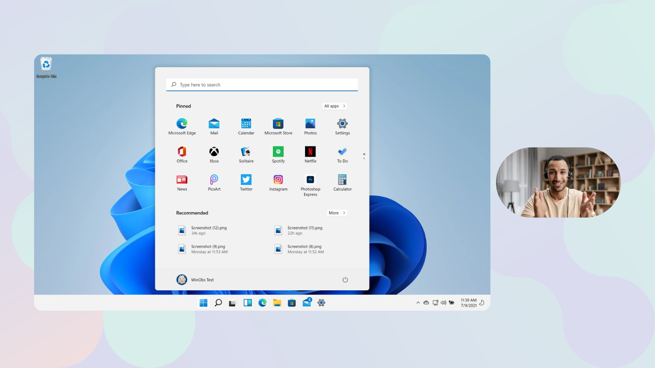Open Microsoft Store pinned app
The height and width of the screenshot is (368, 655).
278,126
